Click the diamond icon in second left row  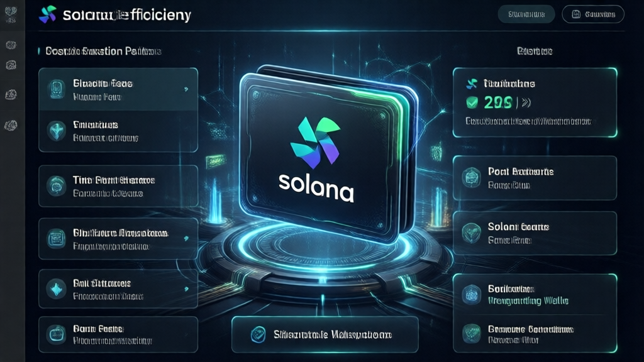click(56, 131)
